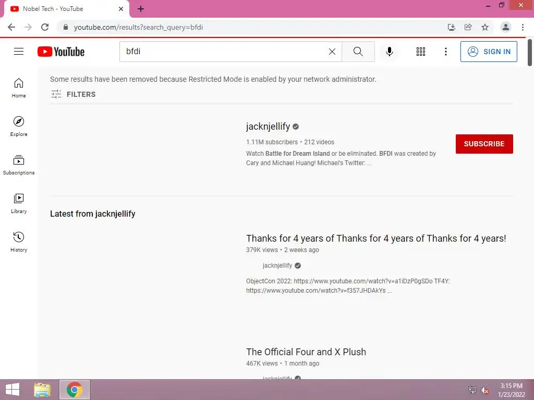Click the YouTube logo
Viewport: 534px width, 400px height.
click(x=61, y=52)
